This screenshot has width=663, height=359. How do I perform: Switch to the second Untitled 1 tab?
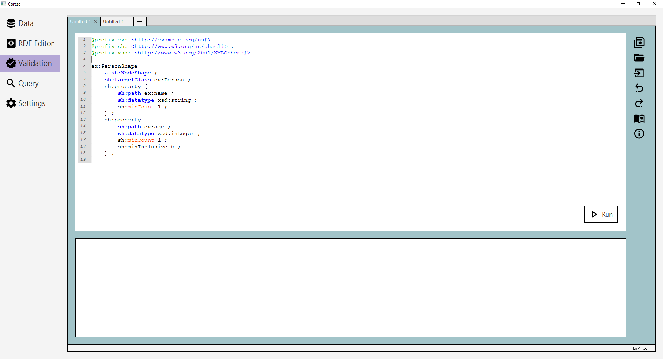pyautogui.click(x=113, y=21)
